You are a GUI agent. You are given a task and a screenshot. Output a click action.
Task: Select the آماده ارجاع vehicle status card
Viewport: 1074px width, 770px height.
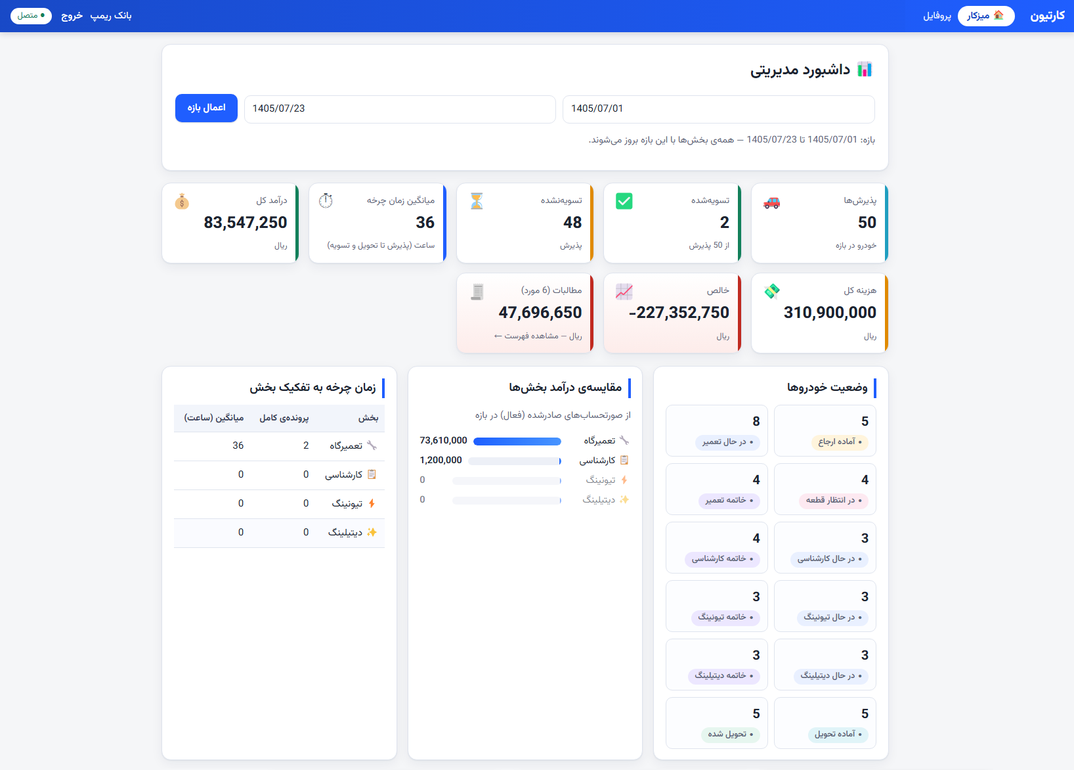pyautogui.click(x=825, y=431)
